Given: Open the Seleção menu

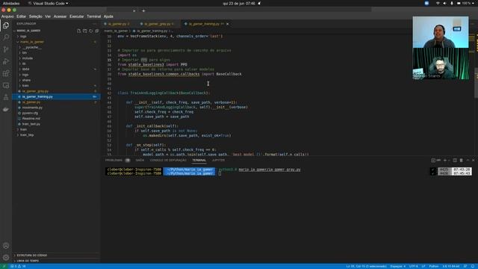Looking at the screenshot, I should pos(36,16).
